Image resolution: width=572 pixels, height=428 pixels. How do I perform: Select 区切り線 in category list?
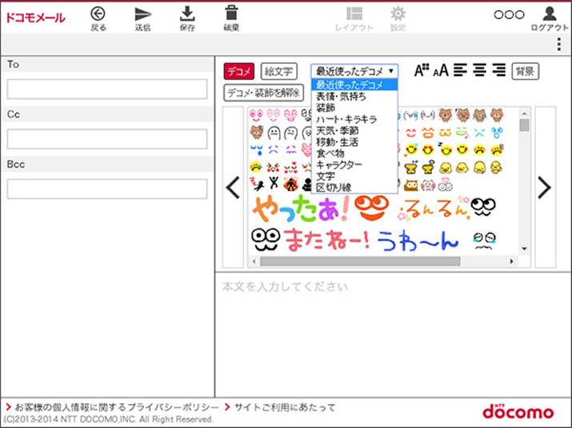coord(333,187)
